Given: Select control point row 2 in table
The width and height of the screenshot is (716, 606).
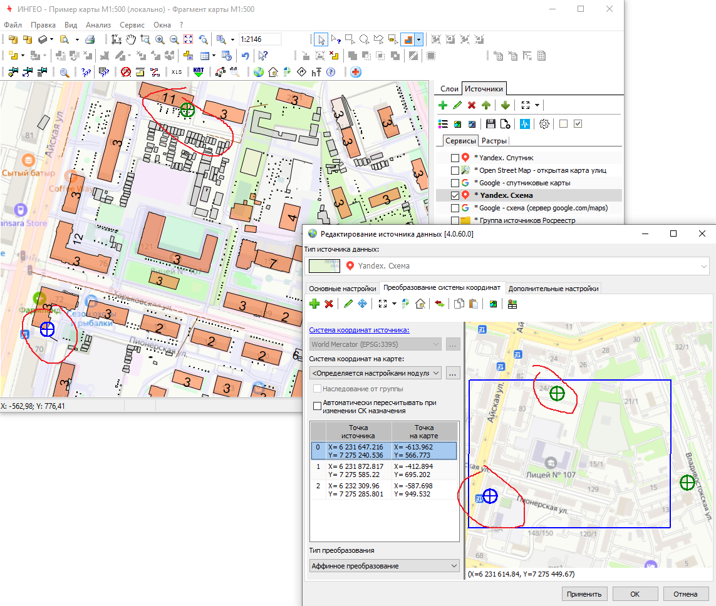Looking at the screenshot, I should tap(384, 490).
